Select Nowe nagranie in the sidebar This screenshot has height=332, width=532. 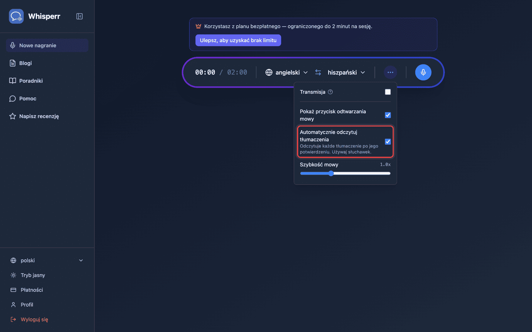(47, 45)
